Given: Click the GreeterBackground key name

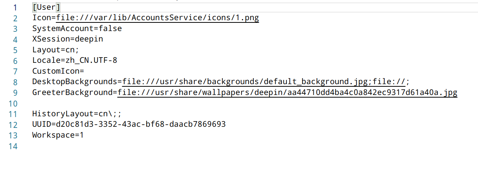Looking at the screenshot, I should (72, 92).
